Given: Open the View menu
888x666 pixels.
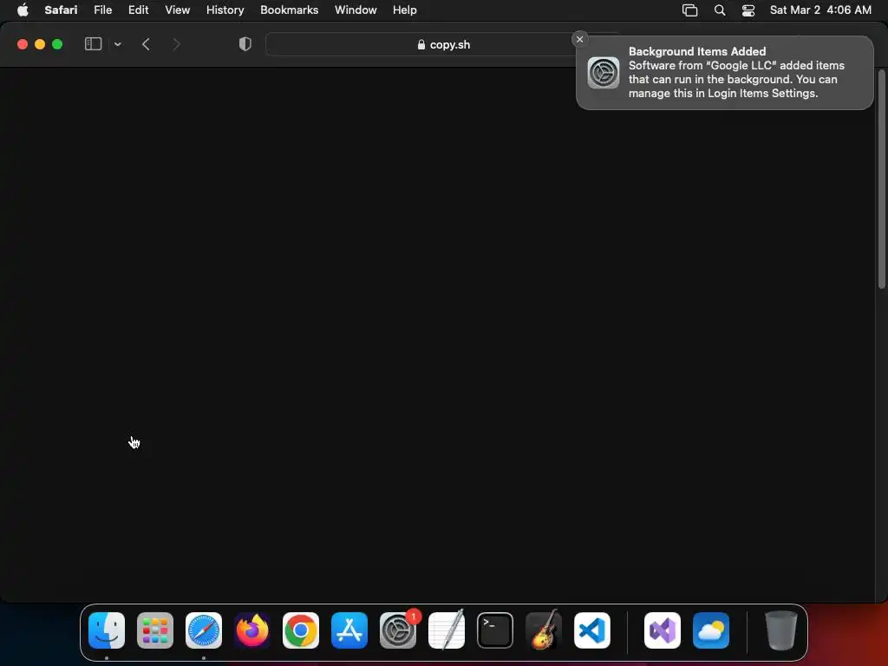Looking at the screenshot, I should click(x=177, y=10).
